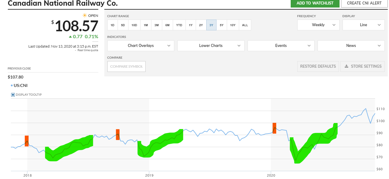Select the 1D chart range

tap(112, 25)
